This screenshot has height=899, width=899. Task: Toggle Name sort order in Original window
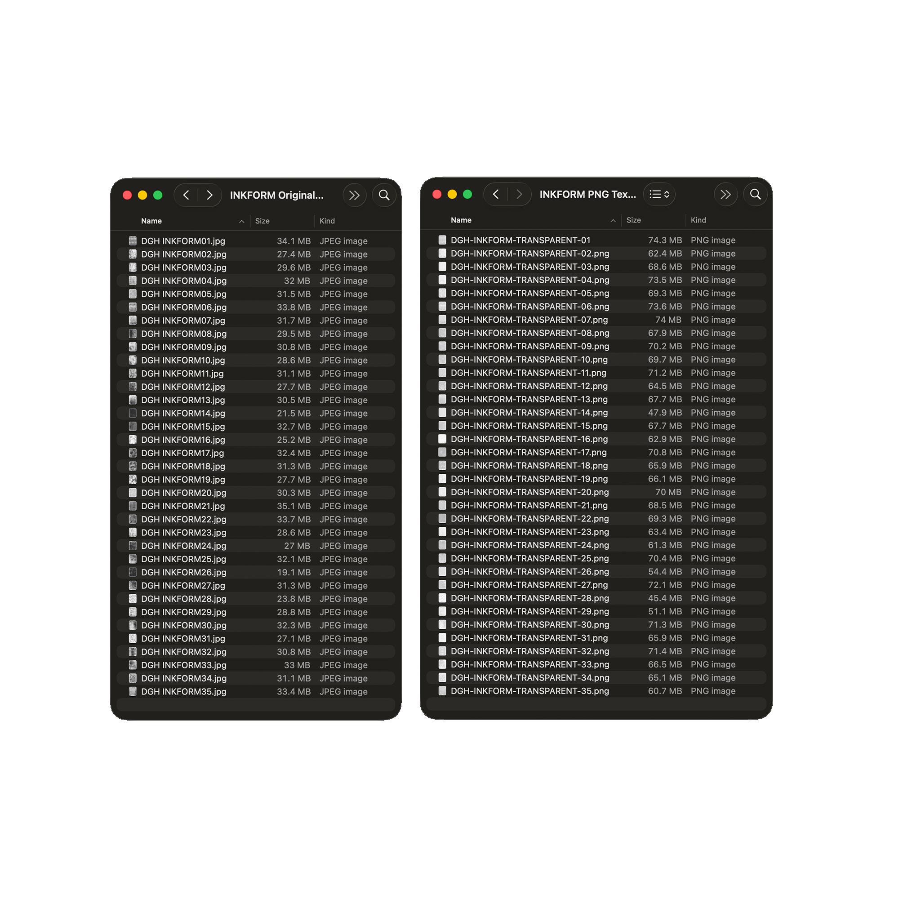(x=241, y=222)
